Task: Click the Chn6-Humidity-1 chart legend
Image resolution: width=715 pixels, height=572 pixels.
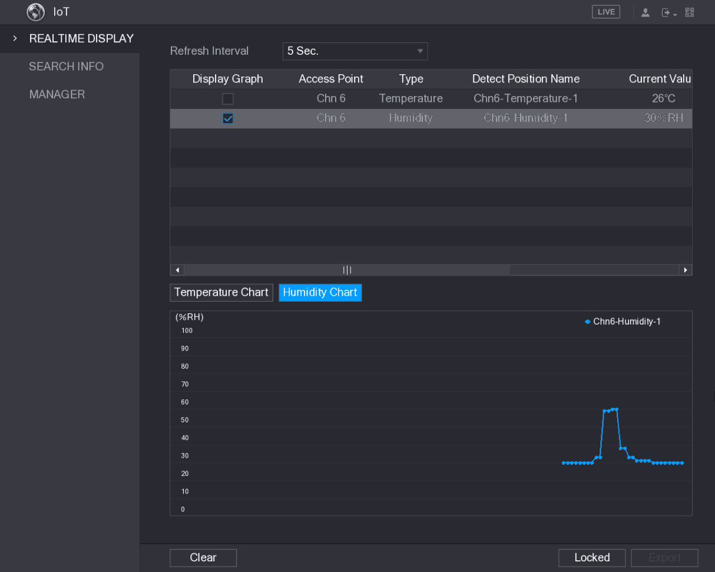Action: click(623, 322)
